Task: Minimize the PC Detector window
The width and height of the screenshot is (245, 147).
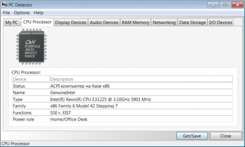Action: click(x=213, y=5)
